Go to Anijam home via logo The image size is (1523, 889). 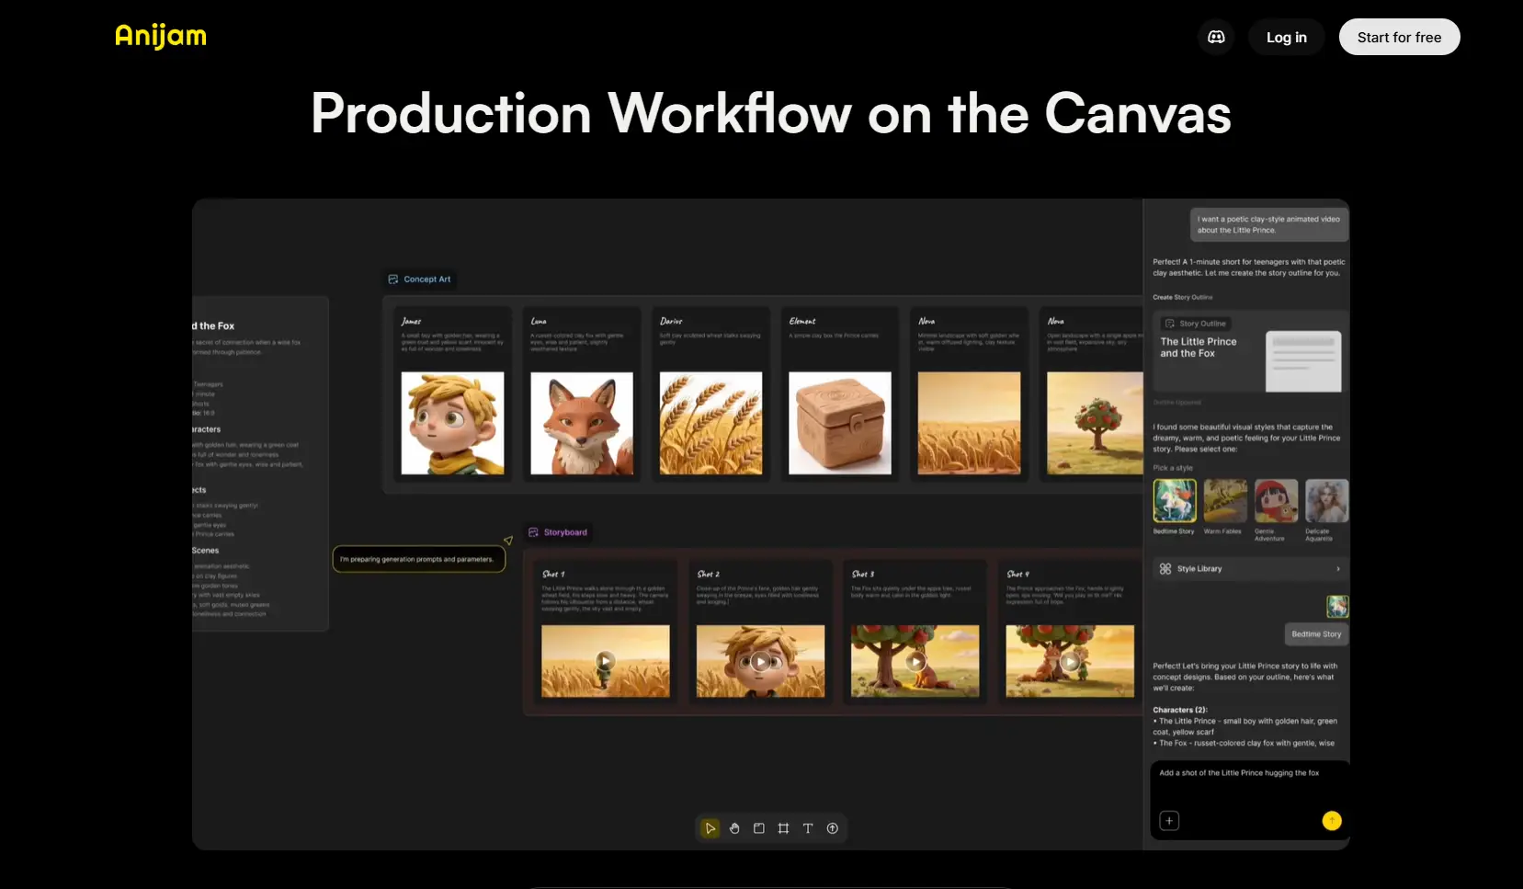[x=161, y=37]
